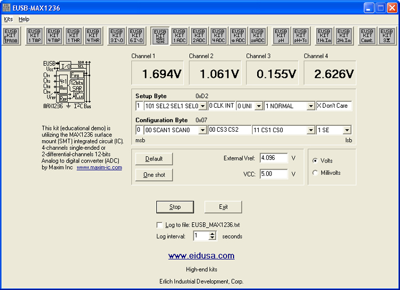Select the EUSB KIT 4 TMP icon
Screen dimensions: 400x290
click(x=54, y=36)
